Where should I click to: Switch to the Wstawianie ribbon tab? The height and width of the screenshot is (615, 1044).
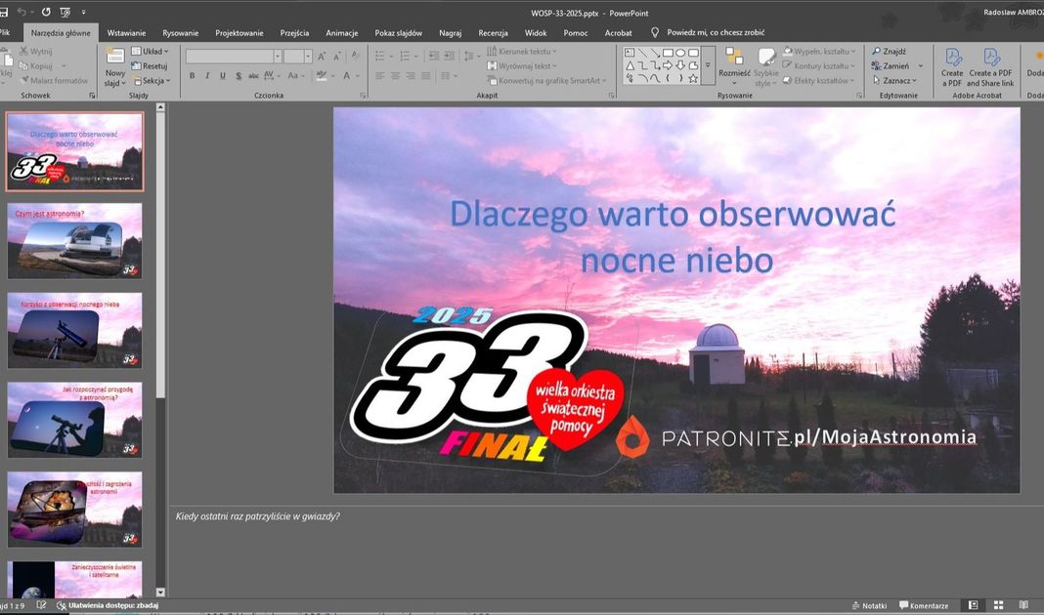(126, 32)
